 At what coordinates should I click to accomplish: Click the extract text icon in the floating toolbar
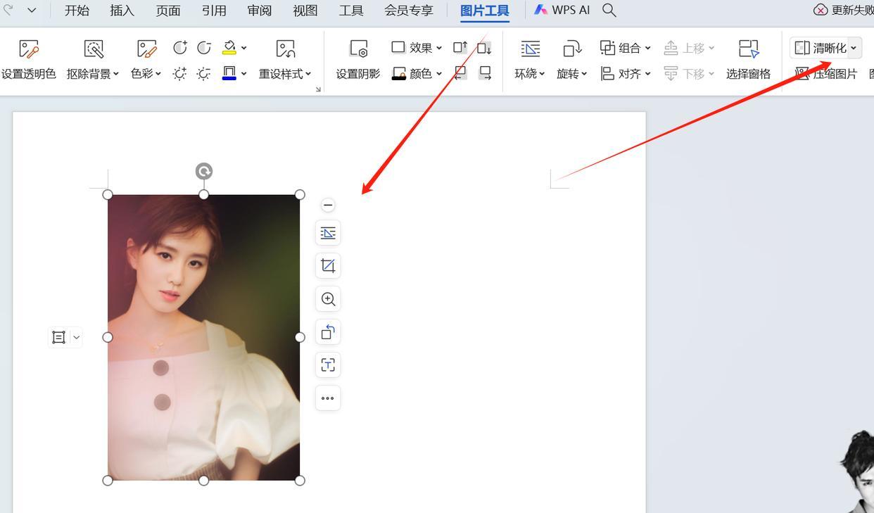(328, 365)
